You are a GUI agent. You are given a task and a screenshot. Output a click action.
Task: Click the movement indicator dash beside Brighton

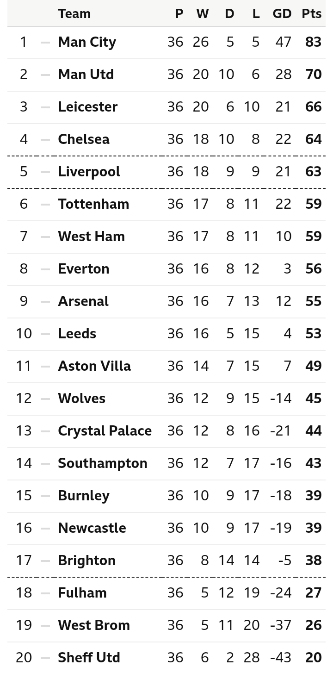coord(45,561)
